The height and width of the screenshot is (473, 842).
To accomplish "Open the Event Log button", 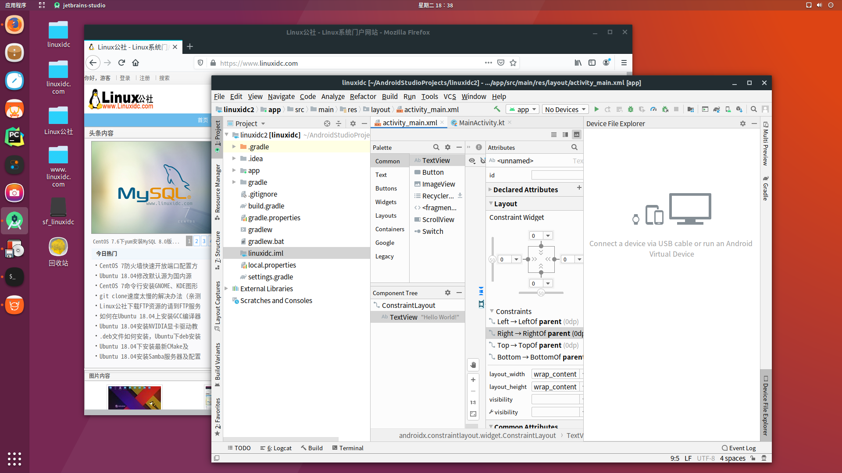I will 739,448.
